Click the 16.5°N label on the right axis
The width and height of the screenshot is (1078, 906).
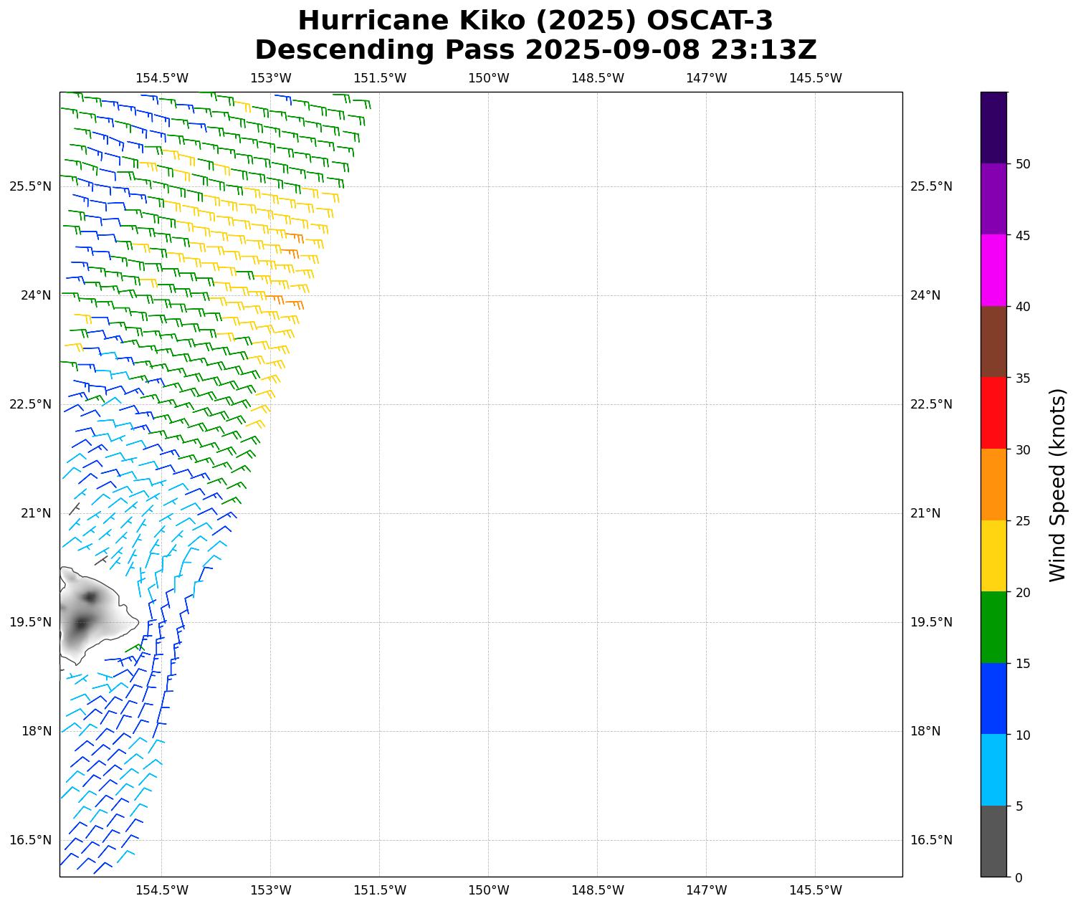pos(931,840)
